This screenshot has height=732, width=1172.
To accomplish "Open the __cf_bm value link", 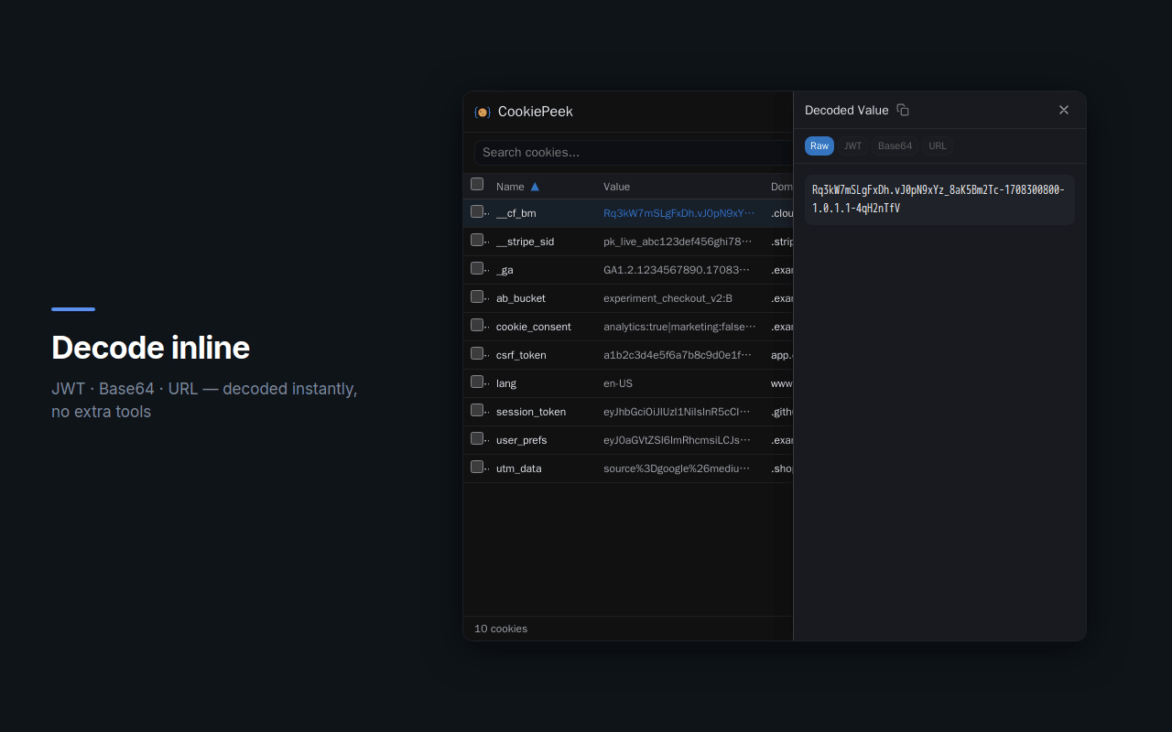I will click(x=679, y=212).
